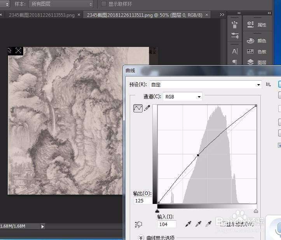Pick the gray point eyedropper
281x240 pixels.
[x=198, y=224]
